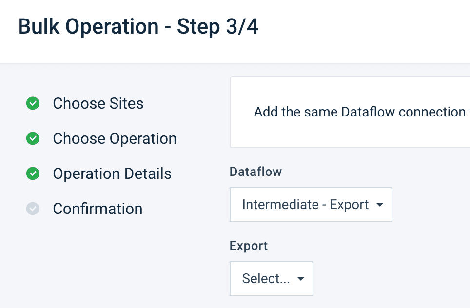This screenshot has height=308, width=470.
Task: Click the Select... placeholder text under Export
Action: click(266, 279)
